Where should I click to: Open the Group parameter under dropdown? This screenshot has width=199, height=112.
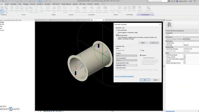pos(127,65)
